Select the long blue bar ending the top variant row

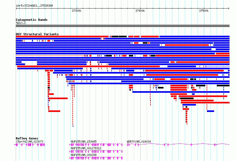pyautogui.click(x=195, y=37)
